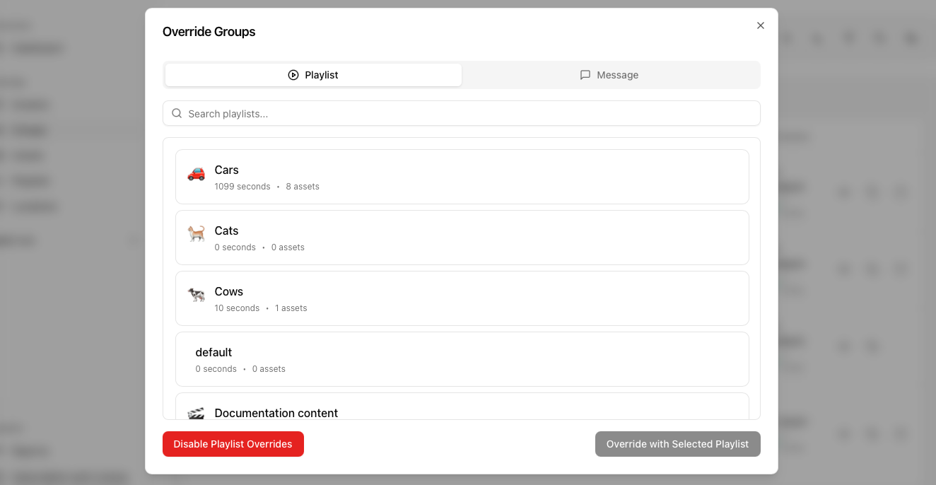The width and height of the screenshot is (936, 485).
Task: Click the cow emoji icon
Action: 196,295
